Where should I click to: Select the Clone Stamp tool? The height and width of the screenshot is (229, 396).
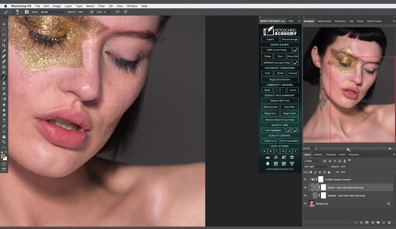coord(4,83)
